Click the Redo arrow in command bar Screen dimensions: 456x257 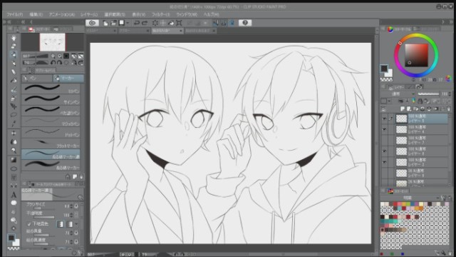click(145, 23)
